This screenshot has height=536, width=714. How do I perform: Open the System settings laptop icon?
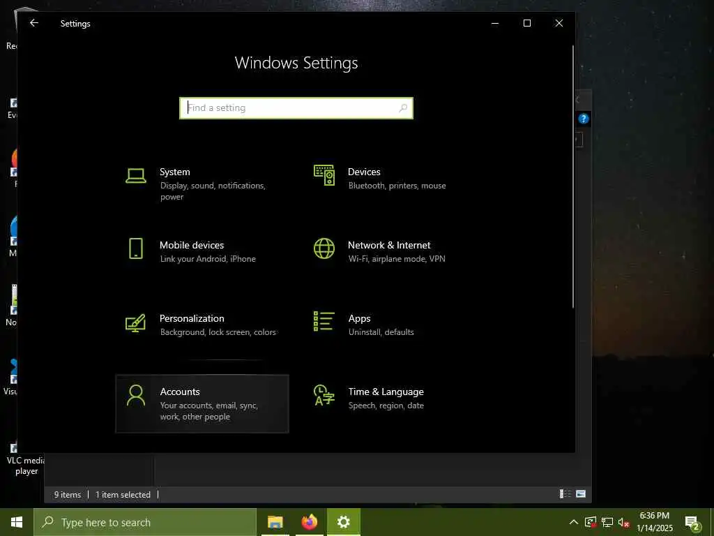136,175
